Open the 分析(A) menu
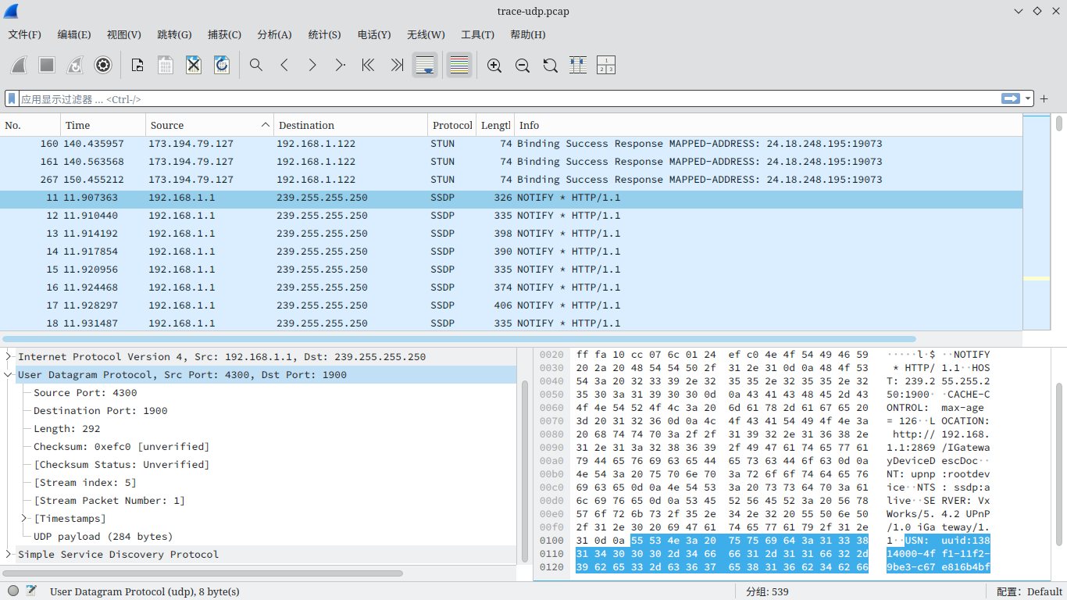 pyautogui.click(x=274, y=34)
